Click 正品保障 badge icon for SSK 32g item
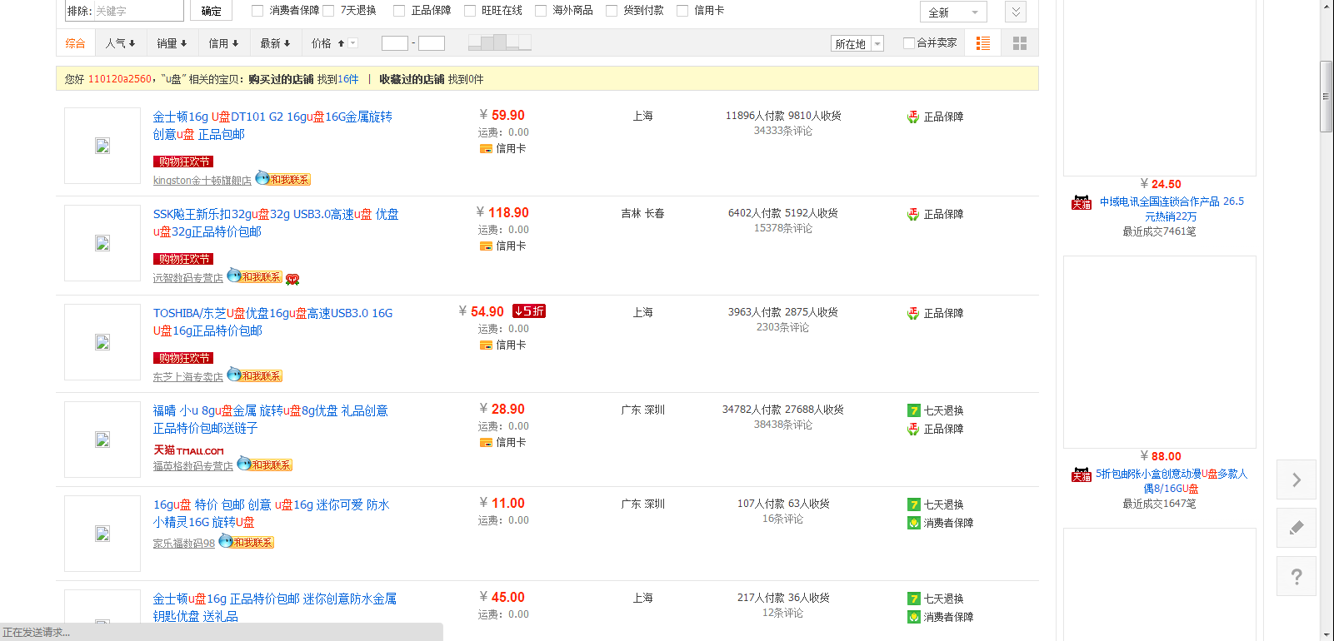Image resolution: width=1334 pixels, height=641 pixels. click(913, 215)
